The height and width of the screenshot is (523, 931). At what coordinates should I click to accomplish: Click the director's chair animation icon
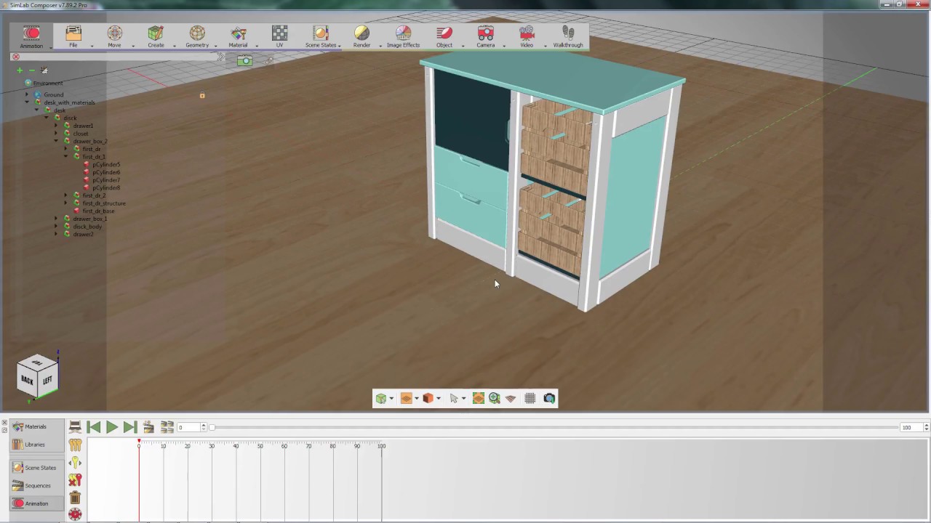75,427
